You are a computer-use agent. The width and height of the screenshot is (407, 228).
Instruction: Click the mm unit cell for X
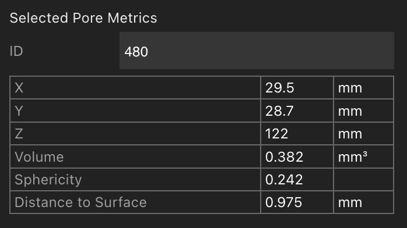[363, 88]
